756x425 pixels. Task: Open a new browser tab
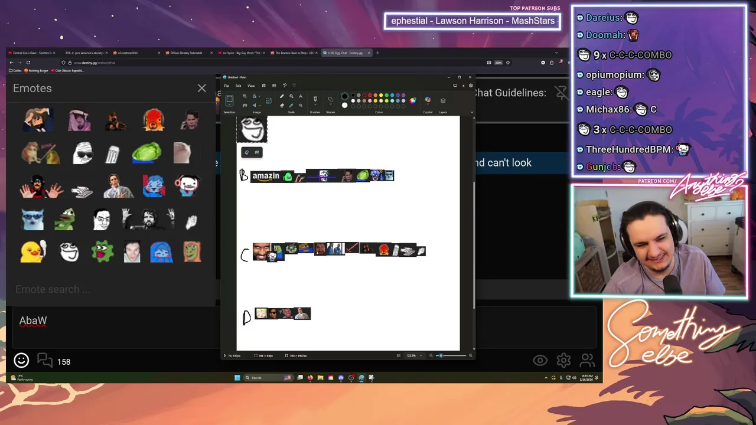[378, 53]
